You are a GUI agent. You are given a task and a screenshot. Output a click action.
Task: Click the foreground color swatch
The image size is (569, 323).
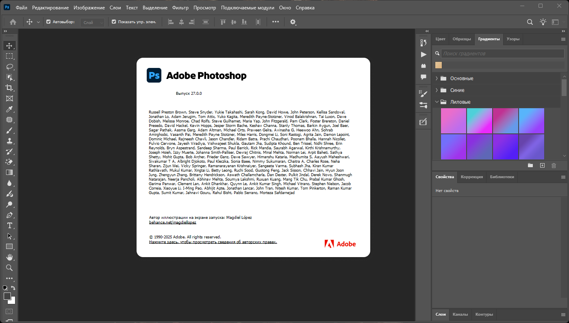click(x=7, y=296)
